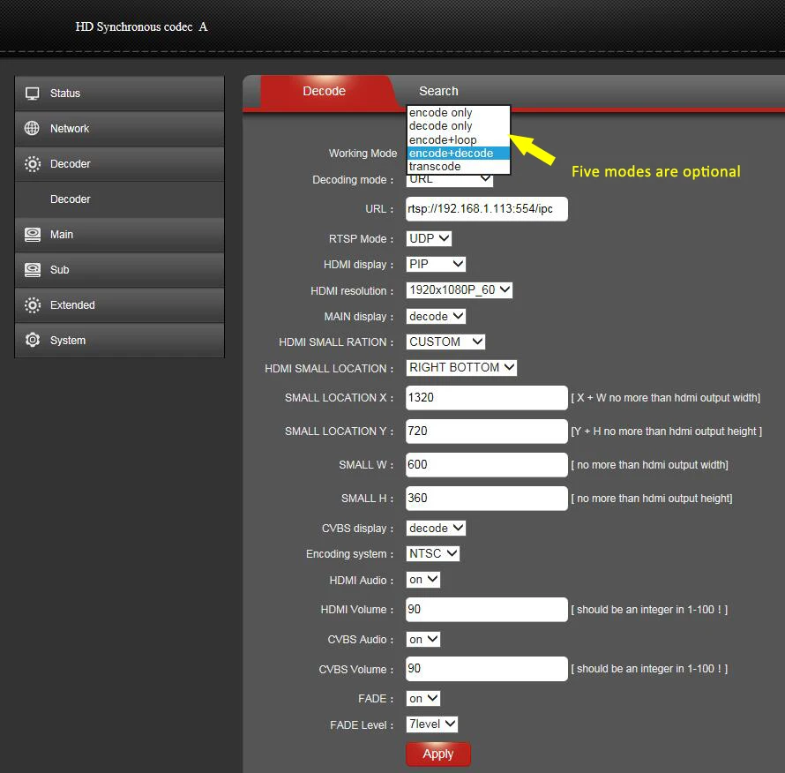Click the Extended settings gear icon
The width and height of the screenshot is (785, 773).
[x=33, y=305]
